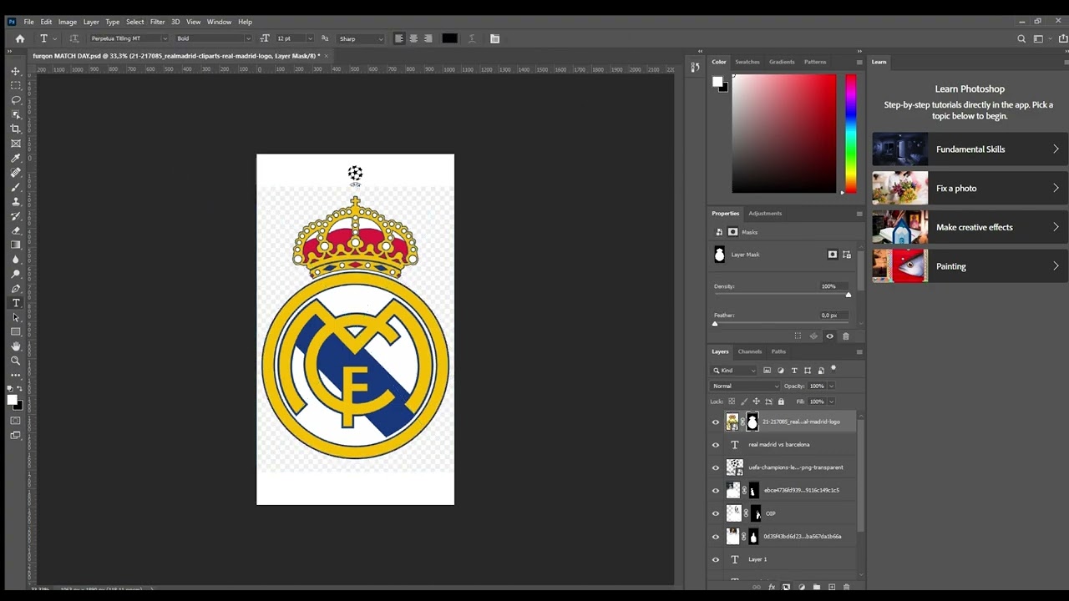Open the Opacity value dropdown arrow
The image size is (1069, 601).
tap(831, 386)
